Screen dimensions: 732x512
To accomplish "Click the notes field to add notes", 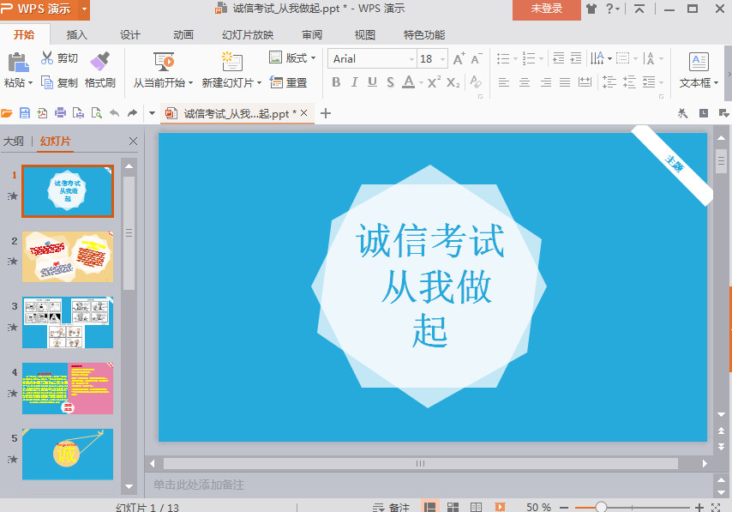I will (429, 485).
